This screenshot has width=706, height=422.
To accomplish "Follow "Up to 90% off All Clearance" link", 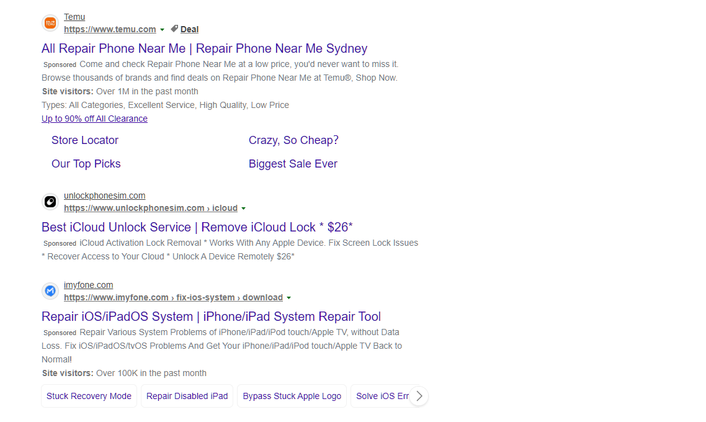I will (94, 119).
